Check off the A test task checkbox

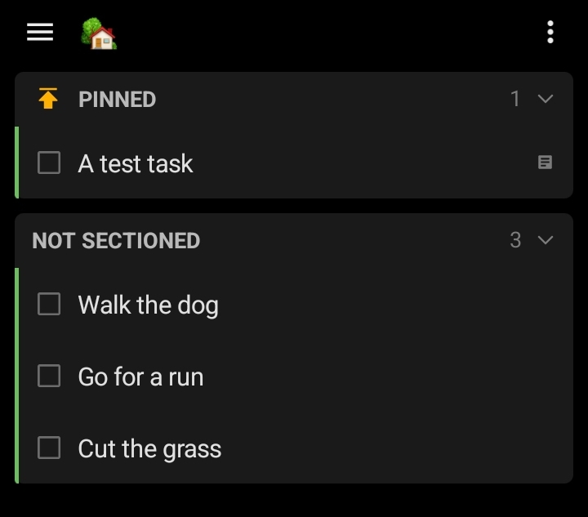click(x=49, y=163)
